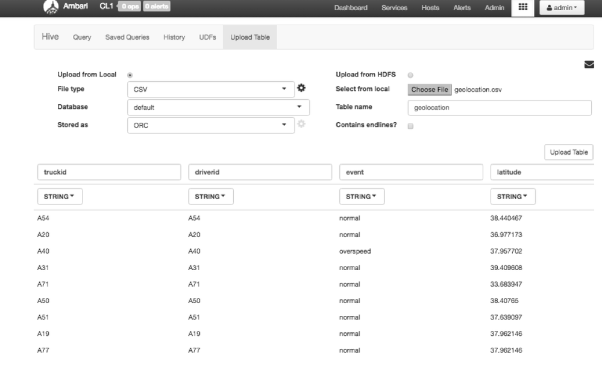Edit the event column name field
Viewport: 602px width, 367px height.
coord(411,172)
